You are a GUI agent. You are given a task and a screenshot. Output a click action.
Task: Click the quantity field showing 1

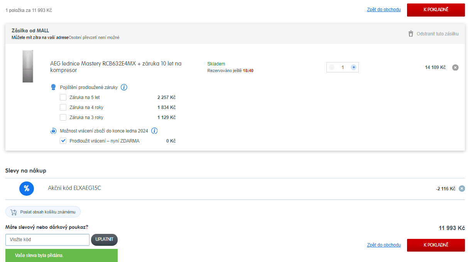pyautogui.click(x=343, y=67)
